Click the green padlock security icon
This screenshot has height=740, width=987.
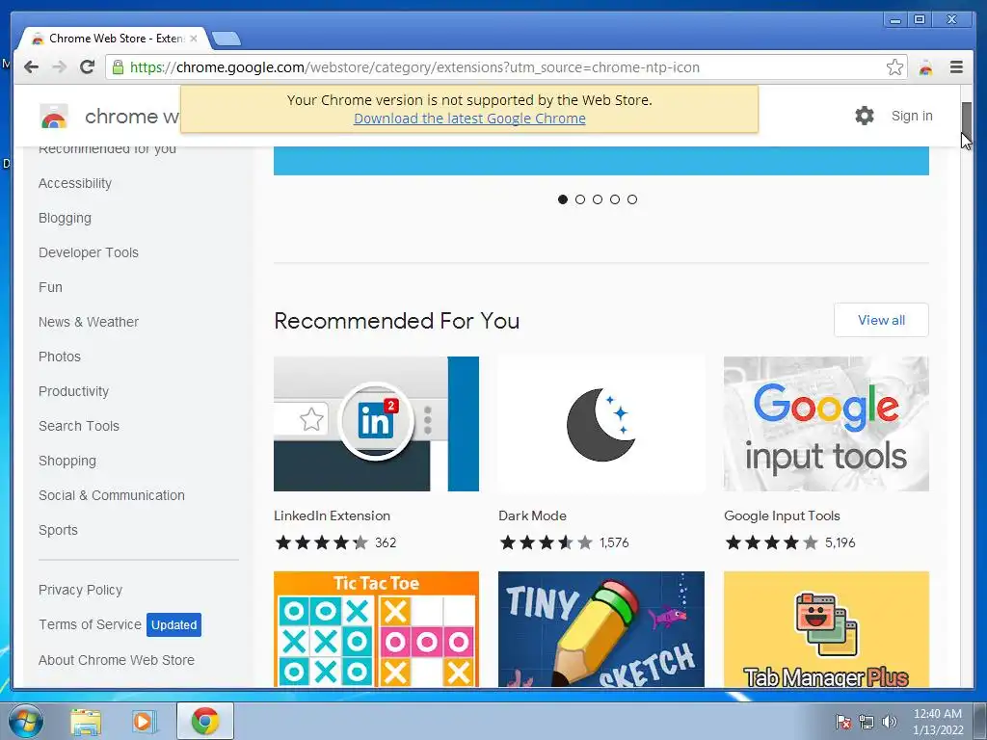point(118,67)
